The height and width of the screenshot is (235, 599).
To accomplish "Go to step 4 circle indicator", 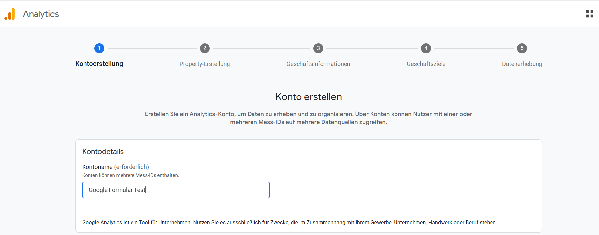I will pos(426,48).
